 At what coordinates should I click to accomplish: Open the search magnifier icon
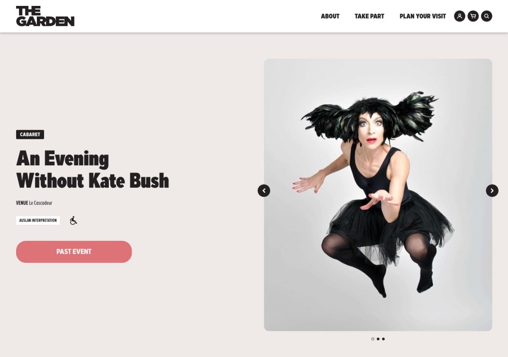click(x=486, y=16)
